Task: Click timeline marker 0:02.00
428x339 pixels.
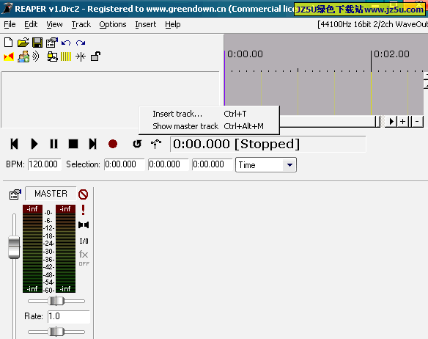Action: click(391, 54)
